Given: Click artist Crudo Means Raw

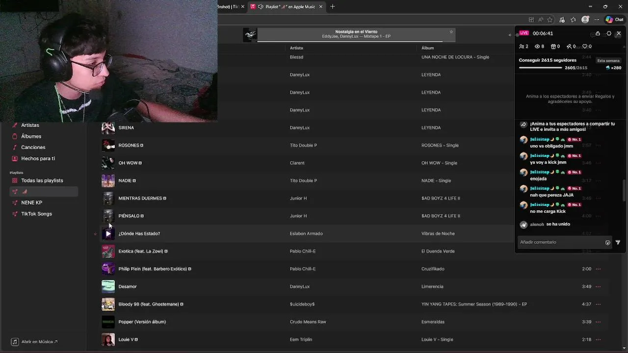Looking at the screenshot, I should click(308, 322).
